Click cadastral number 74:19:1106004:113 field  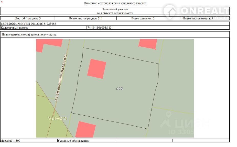pyautogui.click(x=158, y=28)
